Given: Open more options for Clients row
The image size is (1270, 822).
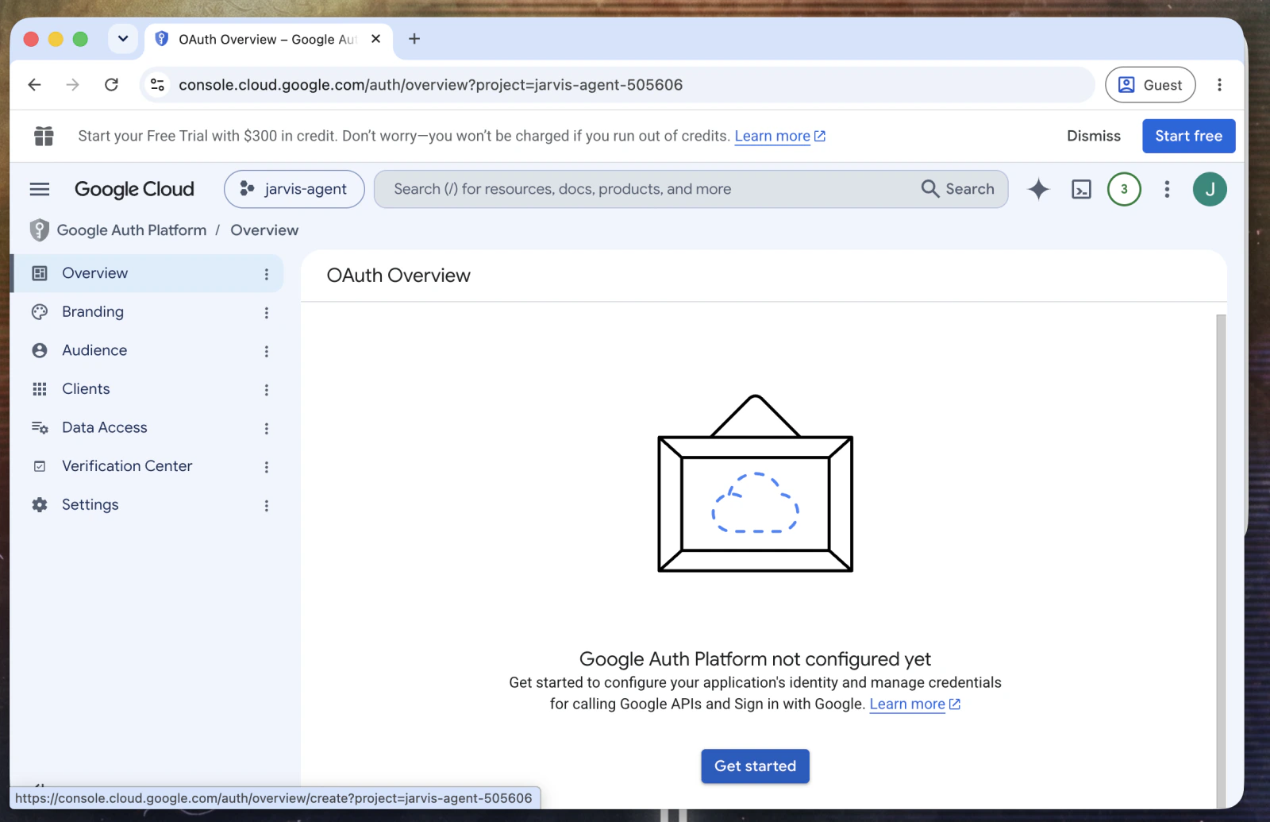Looking at the screenshot, I should 267,390.
